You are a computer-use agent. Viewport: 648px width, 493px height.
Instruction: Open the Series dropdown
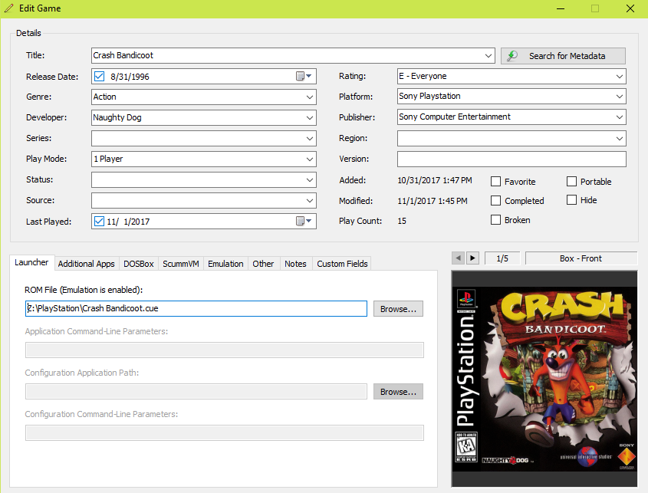pyautogui.click(x=310, y=139)
